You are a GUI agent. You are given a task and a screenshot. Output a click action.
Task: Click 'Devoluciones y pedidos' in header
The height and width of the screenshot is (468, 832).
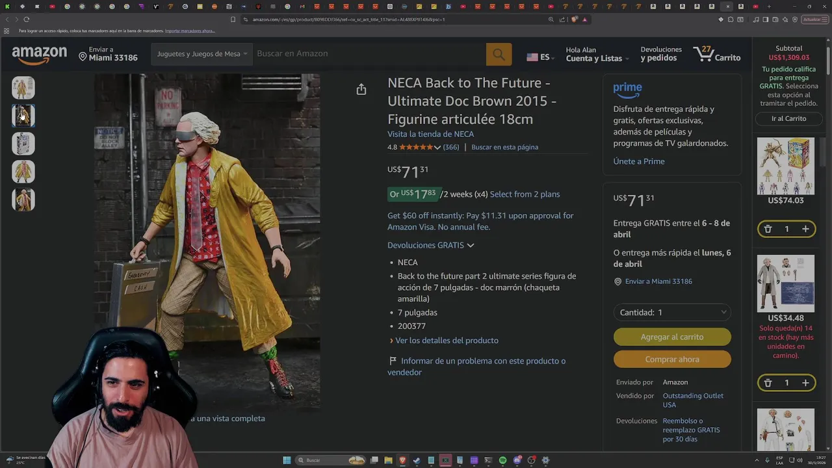click(661, 54)
